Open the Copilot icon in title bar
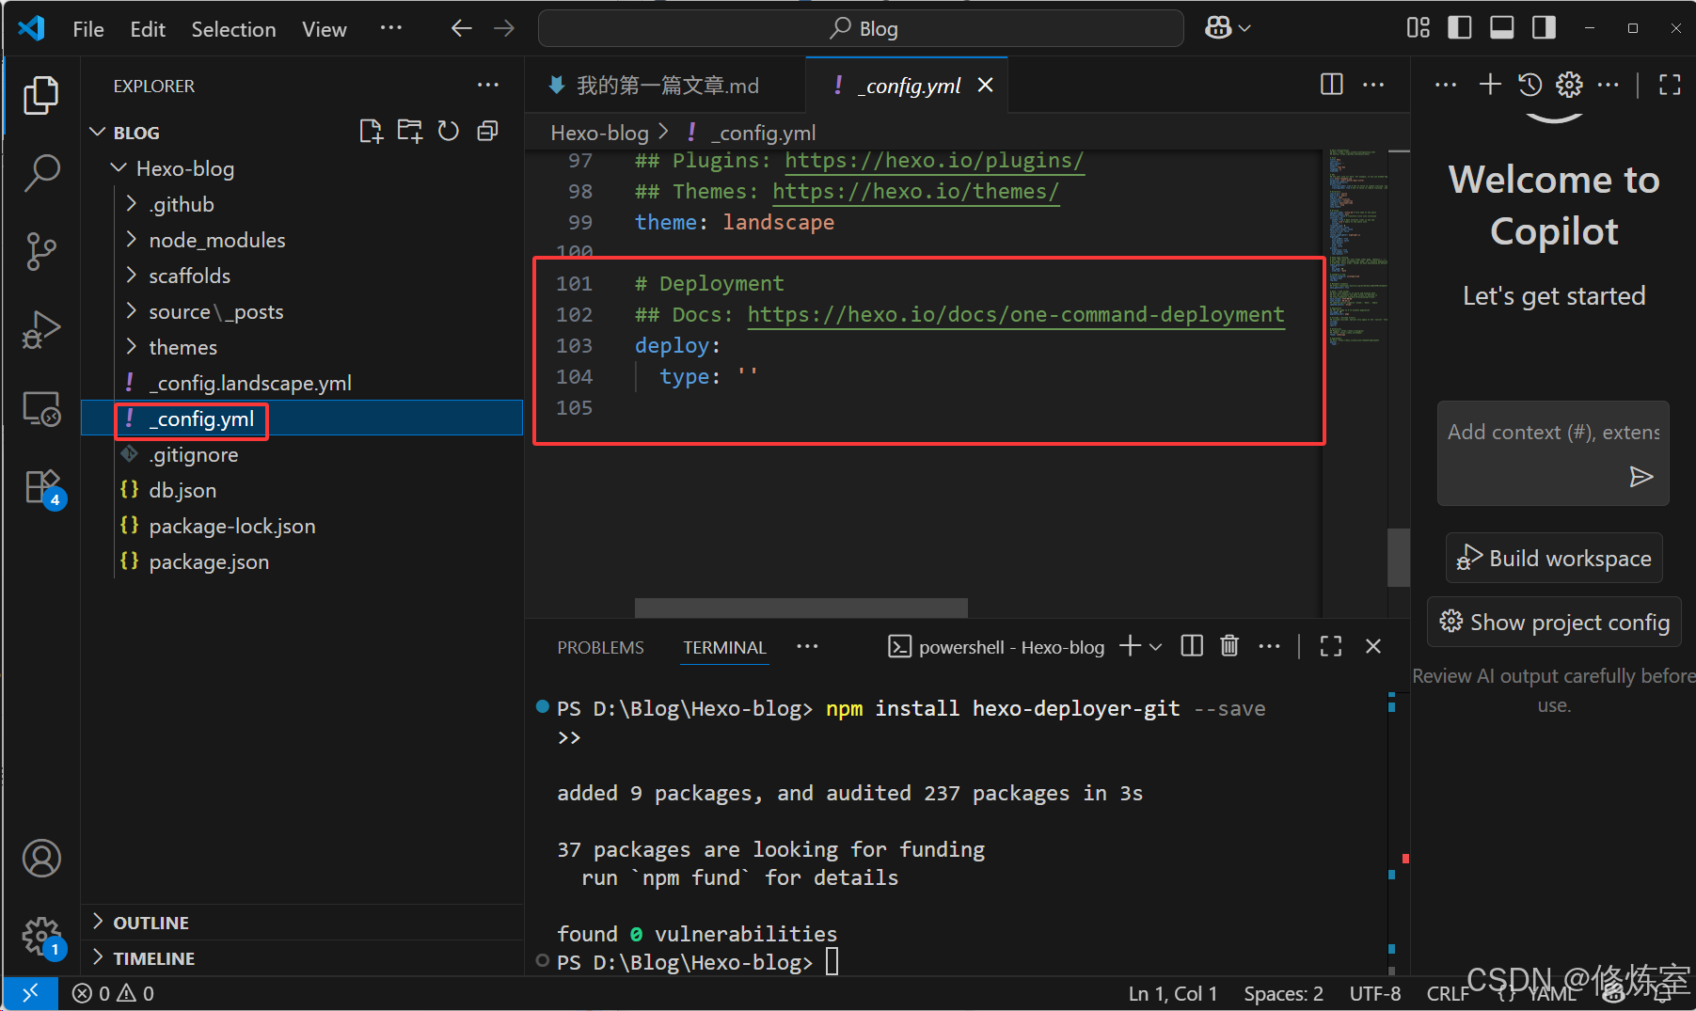The image size is (1696, 1011). tap(1228, 28)
